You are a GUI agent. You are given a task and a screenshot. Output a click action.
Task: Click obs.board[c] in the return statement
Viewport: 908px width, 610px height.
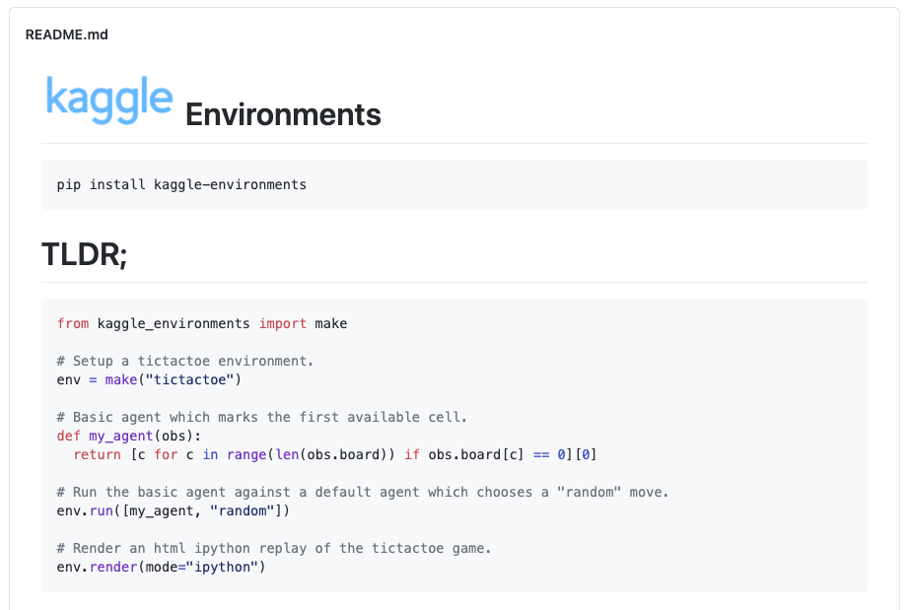coord(476,455)
